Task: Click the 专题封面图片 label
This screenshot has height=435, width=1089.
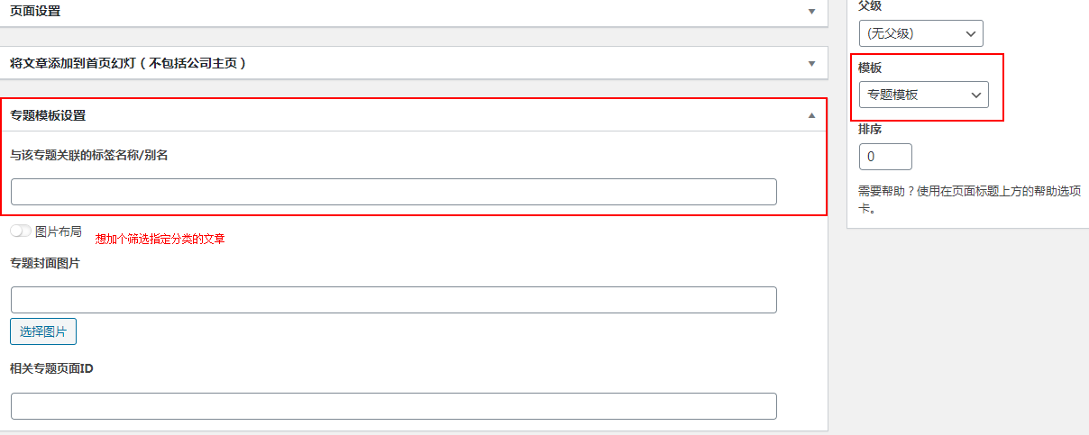Action: (45, 263)
